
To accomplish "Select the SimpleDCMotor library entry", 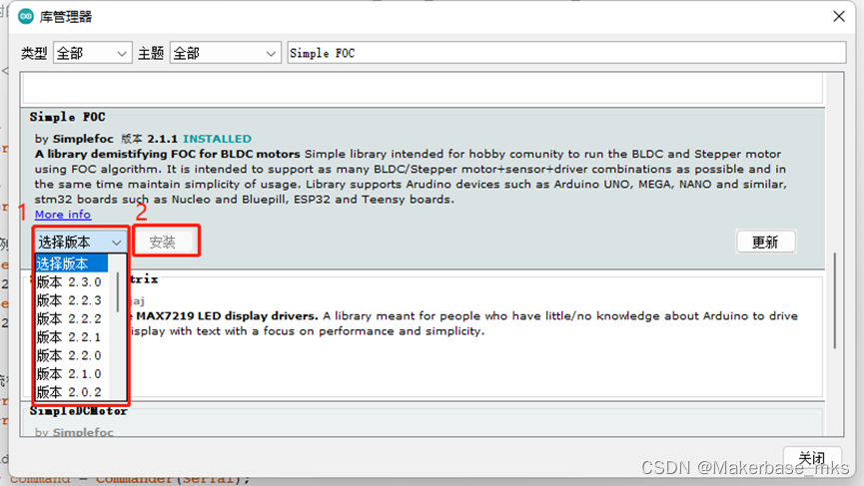I will click(x=424, y=421).
